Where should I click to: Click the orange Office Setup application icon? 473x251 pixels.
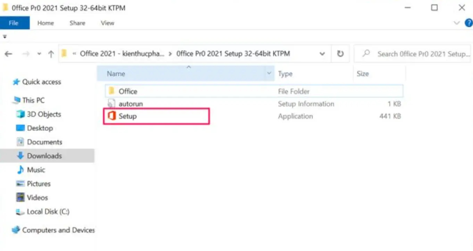pyautogui.click(x=111, y=116)
